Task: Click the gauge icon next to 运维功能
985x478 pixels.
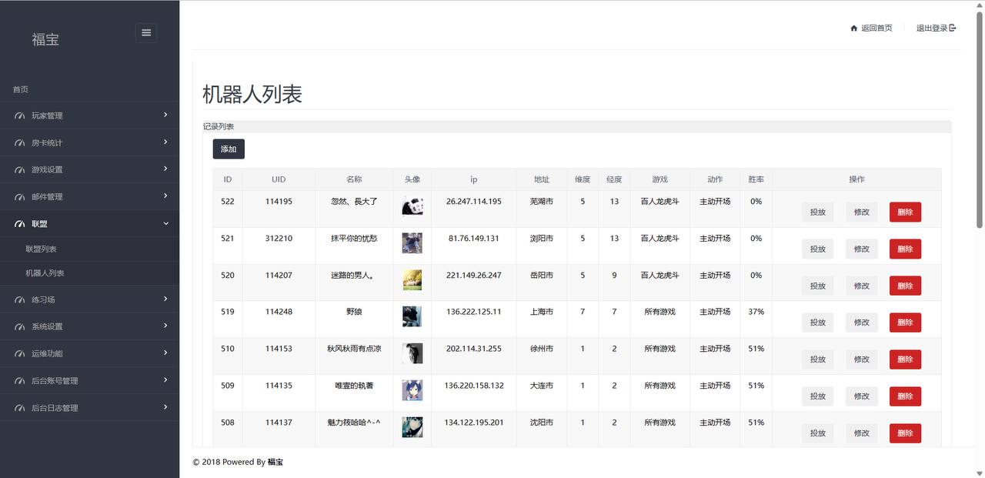Action: (x=20, y=354)
